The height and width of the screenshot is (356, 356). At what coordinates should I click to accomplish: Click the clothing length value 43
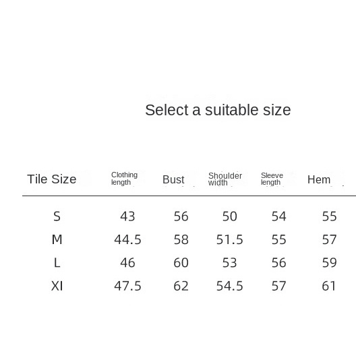[127, 216]
